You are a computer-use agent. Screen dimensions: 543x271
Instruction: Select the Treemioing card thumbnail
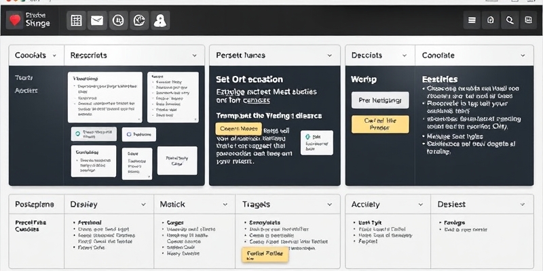click(x=105, y=97)
